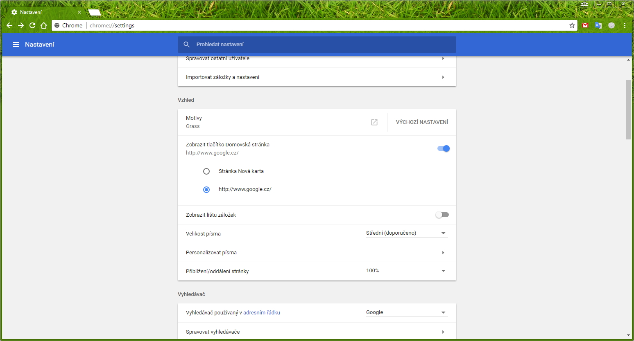Click the Chrome site info icon
This screenshot has width=634, height=341.
[57, 25]
